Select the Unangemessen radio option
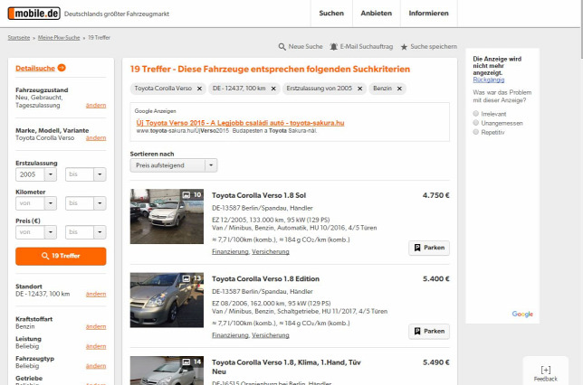The width and height of the screenshot is (583, 385). (475, 123)
